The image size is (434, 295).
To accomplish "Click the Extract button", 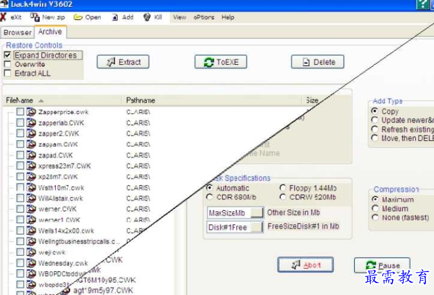I will tap(123, 62).
